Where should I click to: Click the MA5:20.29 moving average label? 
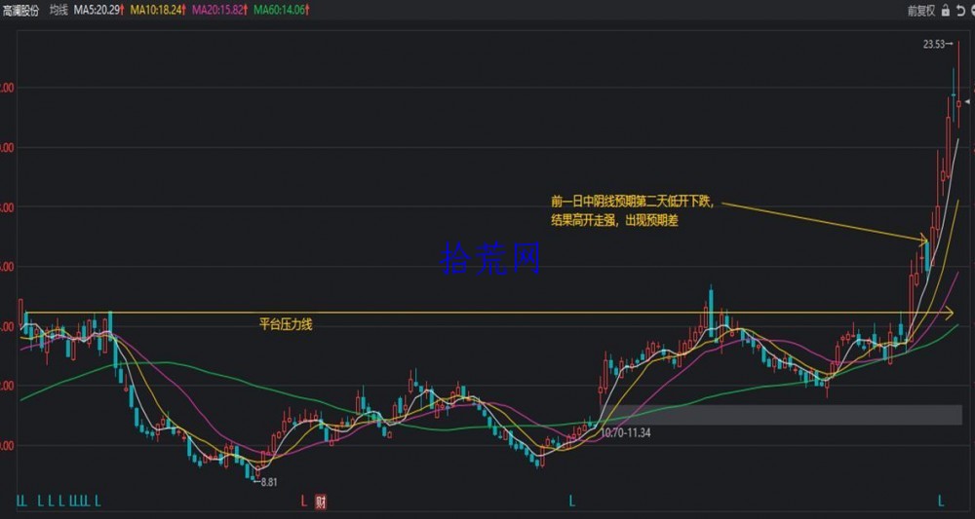98,10
